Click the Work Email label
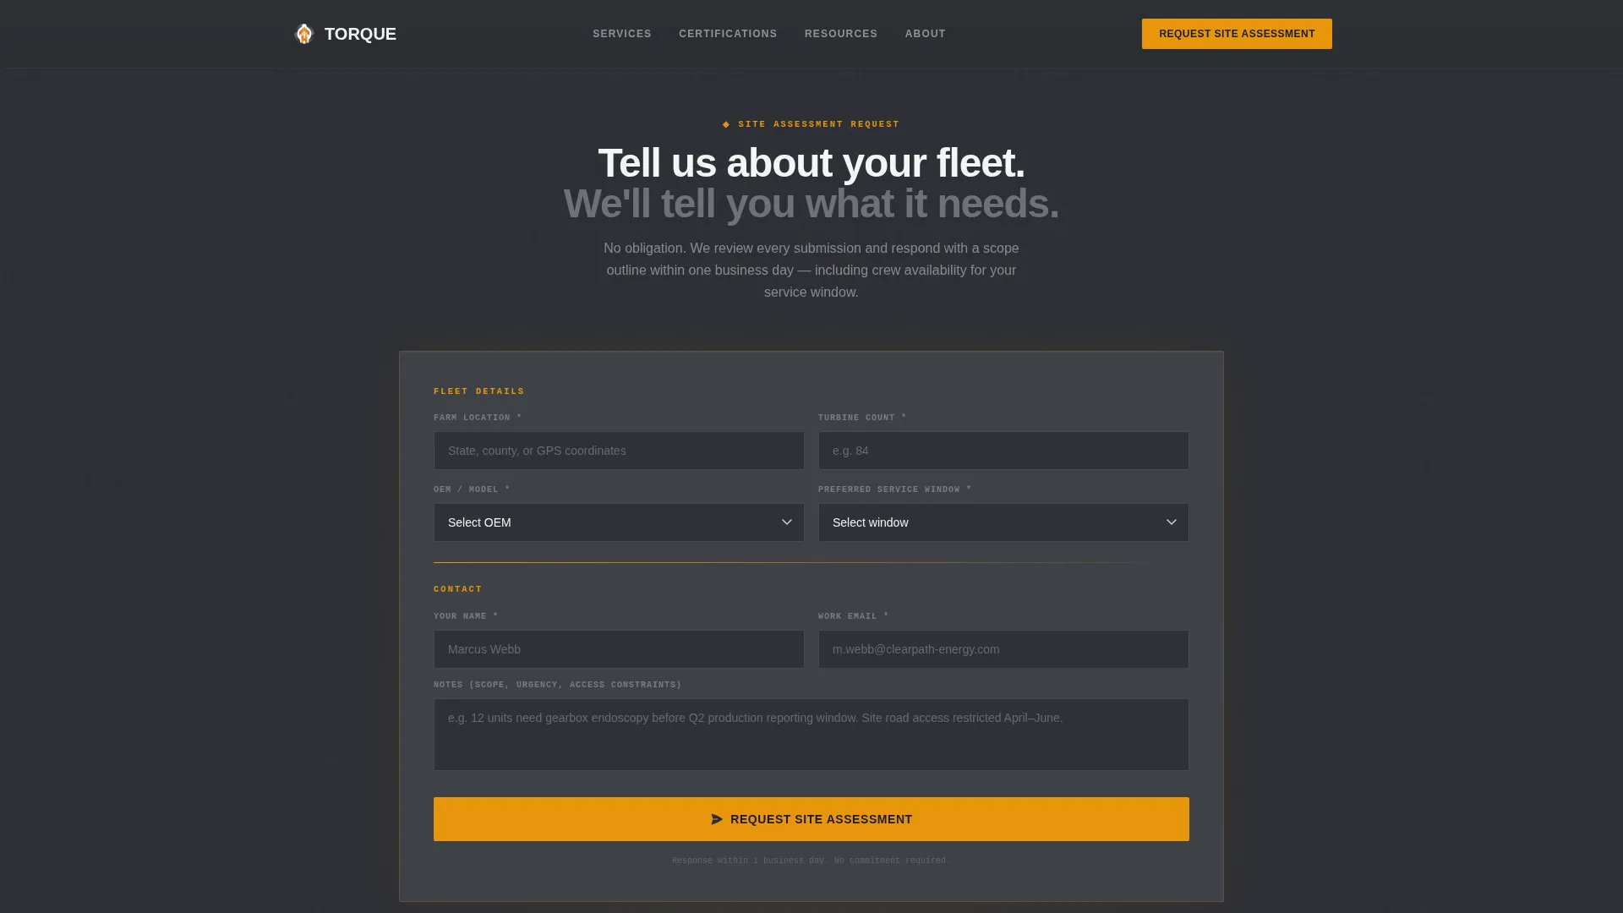Image resolution: width=1623 pixels, height=913 pixels. coord(853,616)
